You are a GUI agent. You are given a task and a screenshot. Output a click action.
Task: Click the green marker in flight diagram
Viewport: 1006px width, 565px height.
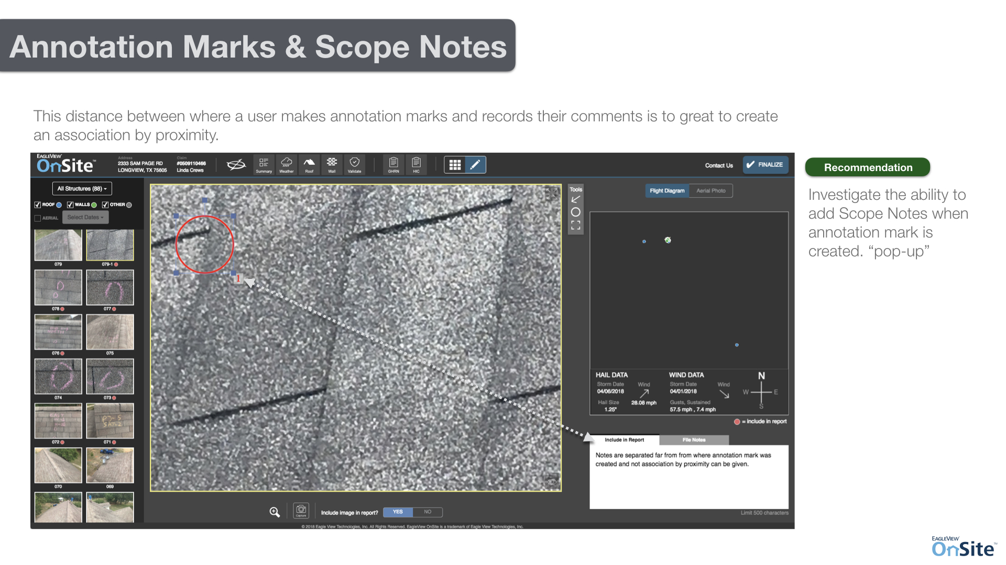coord(668,240)
